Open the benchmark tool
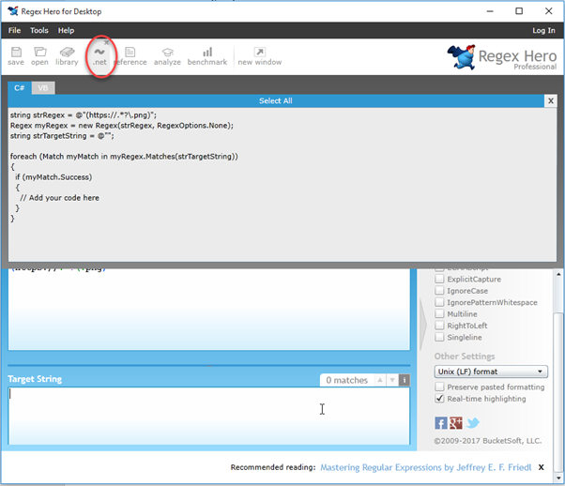The width and height of the screenshot is (565, 486). (207, 56)
